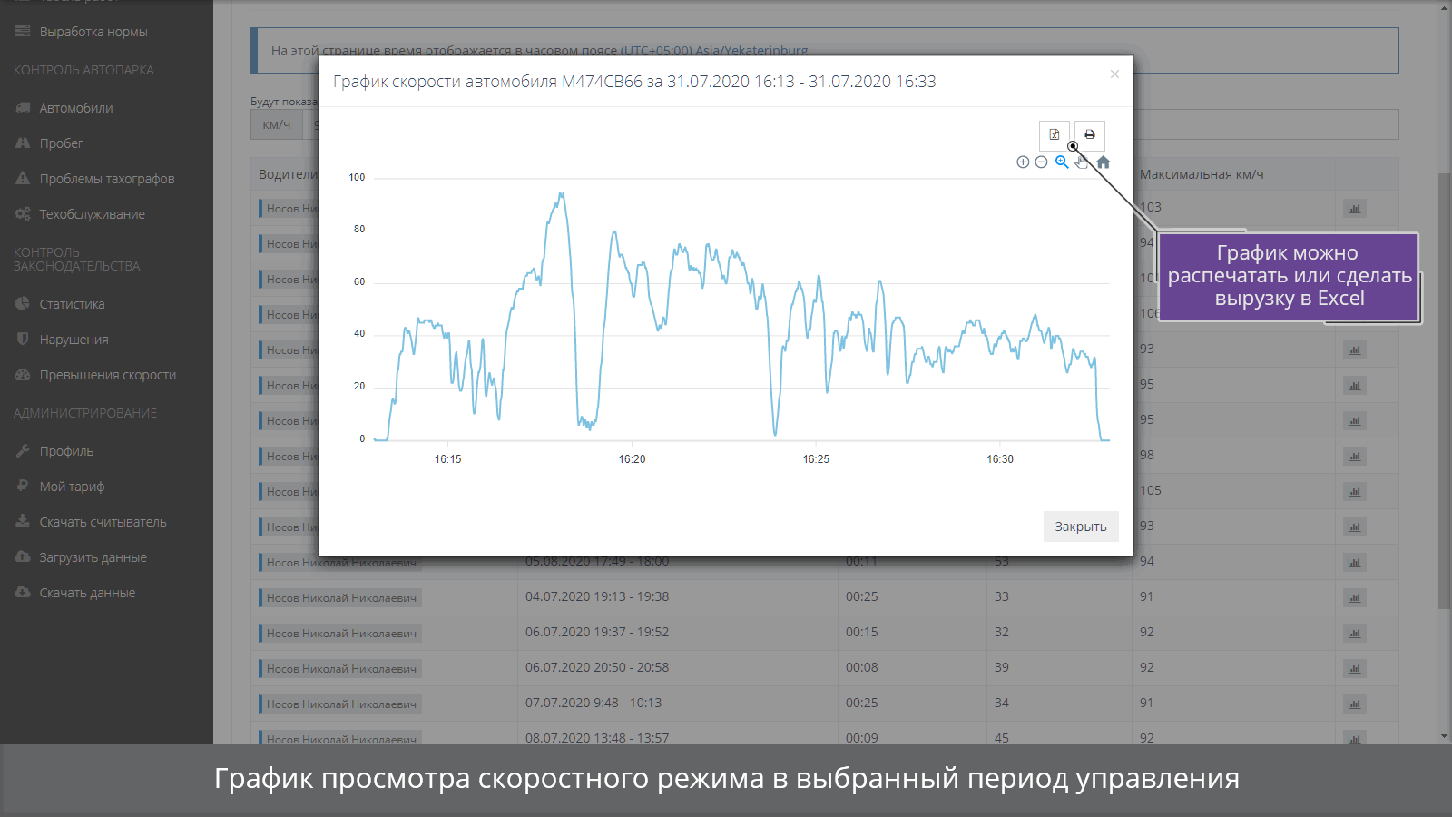This screenshot has height=817, width=1452.
Task: Click wrench icon beside Профиль
Action: tap(23, 450)
